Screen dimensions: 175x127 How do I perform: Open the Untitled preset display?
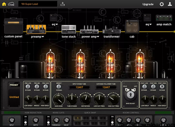(x=14, y=97)
